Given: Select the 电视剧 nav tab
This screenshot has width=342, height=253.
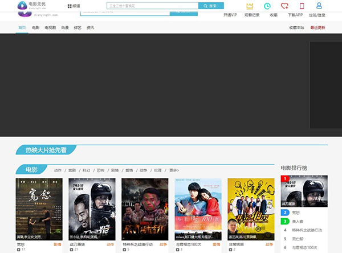Looking at the screenshot, I should [50, 27].
